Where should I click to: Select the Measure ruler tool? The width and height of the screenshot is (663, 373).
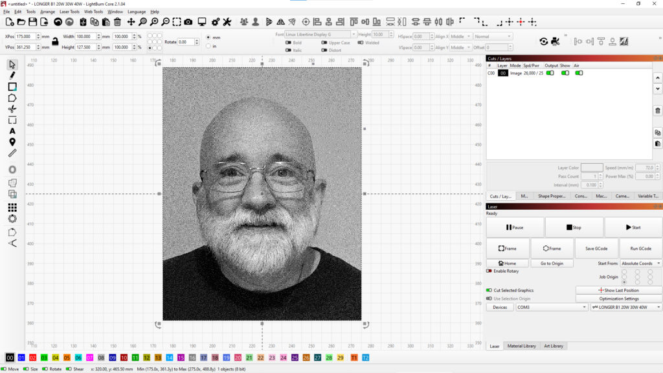pyautogui.click(x=12, y=153)
